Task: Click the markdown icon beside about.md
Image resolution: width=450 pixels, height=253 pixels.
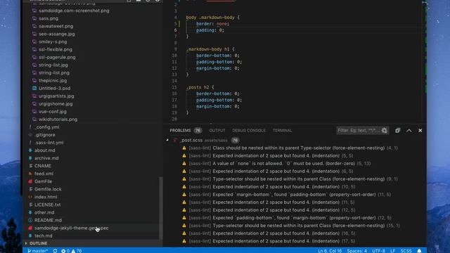Action: [30, 150]
